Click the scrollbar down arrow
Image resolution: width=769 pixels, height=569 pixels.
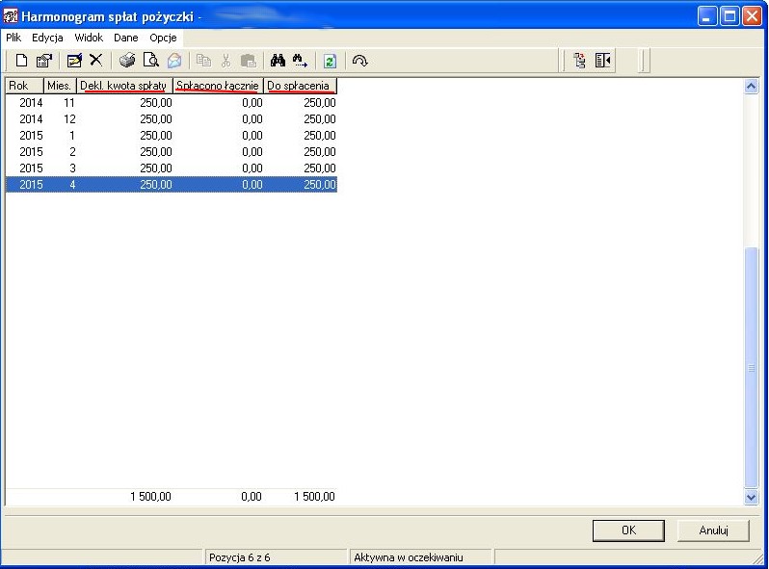click(x=751, y=497)
